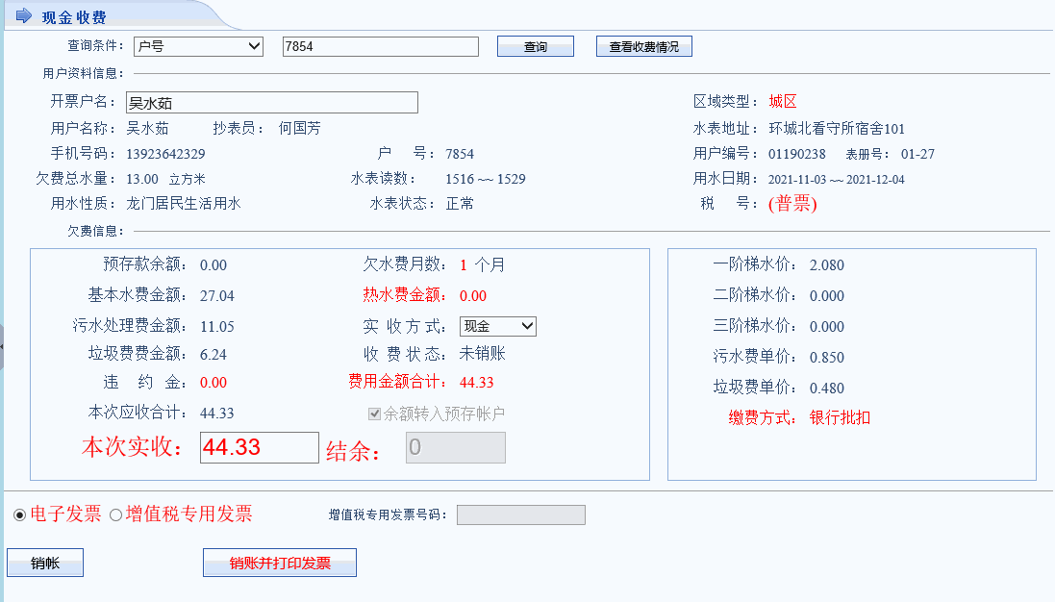Image resolution: width=1055 pixels, height=602 pixels.
Task: Click 销账并打印发票 button
Action: click(279, 563)
